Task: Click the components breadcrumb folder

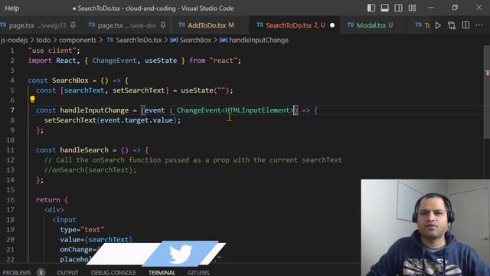Action: [x=77, y=40]
